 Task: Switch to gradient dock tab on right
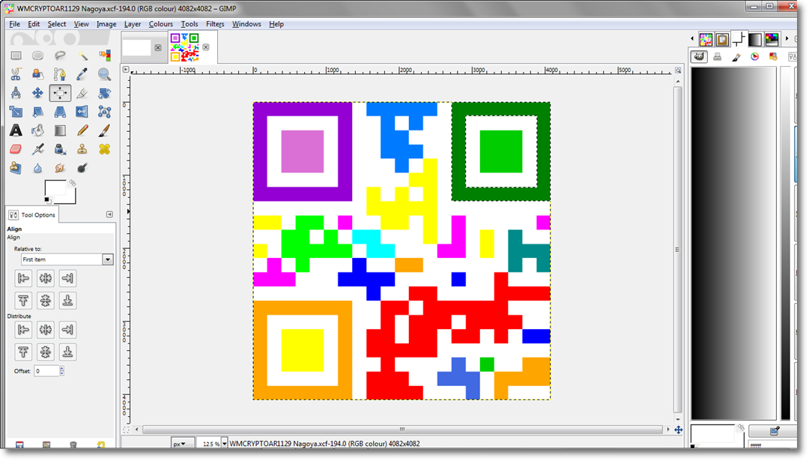click(755, 39)
